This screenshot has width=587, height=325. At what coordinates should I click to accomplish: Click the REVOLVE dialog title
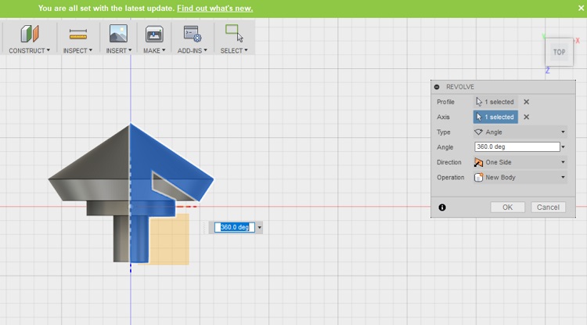460,87
